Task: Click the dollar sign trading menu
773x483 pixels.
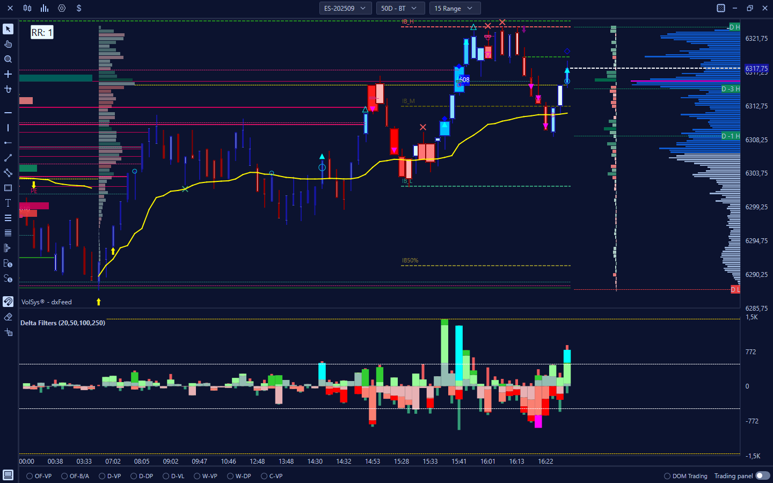Action: (79, 8)
